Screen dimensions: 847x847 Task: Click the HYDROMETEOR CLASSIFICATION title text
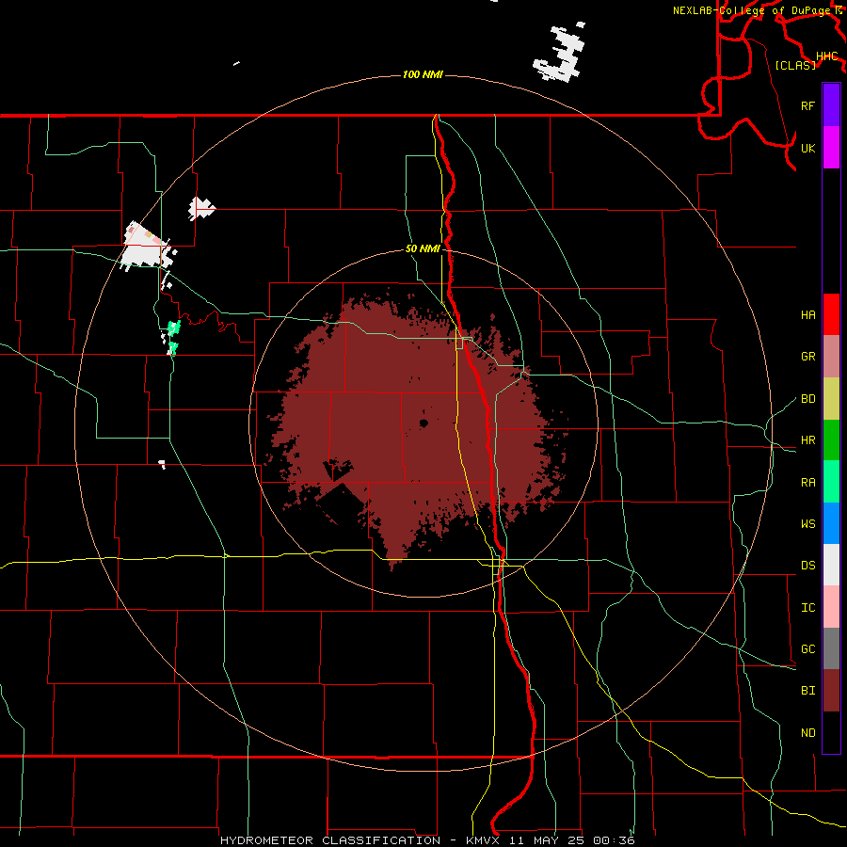[330, 840]
